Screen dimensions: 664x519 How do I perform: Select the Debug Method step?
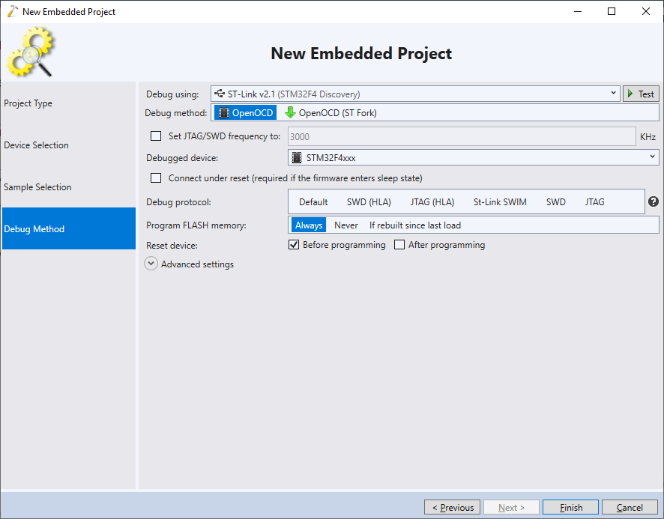69,228
